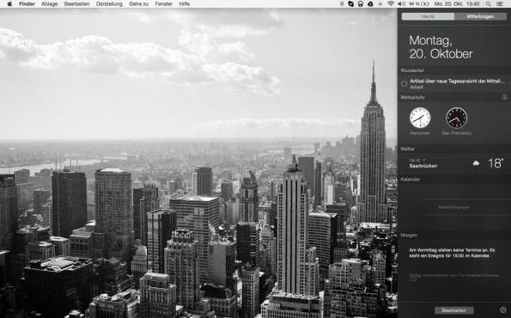Click the cloud weather icon

pyautogui.click(x=476, y=163)
